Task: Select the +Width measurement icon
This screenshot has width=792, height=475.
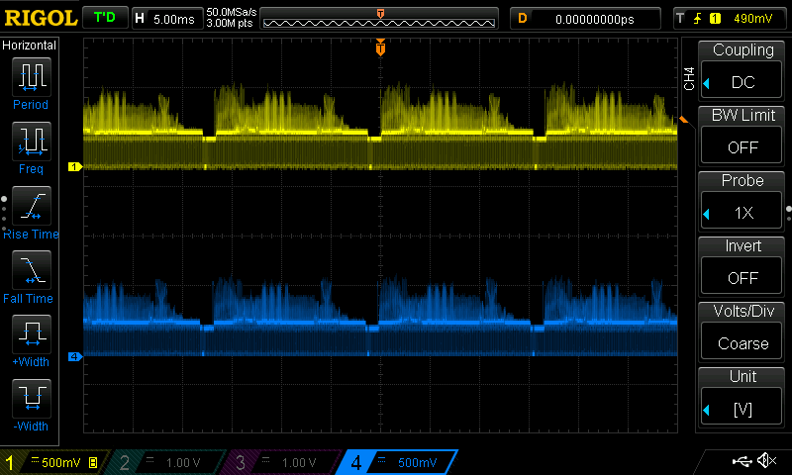Action: click(32, 334)
